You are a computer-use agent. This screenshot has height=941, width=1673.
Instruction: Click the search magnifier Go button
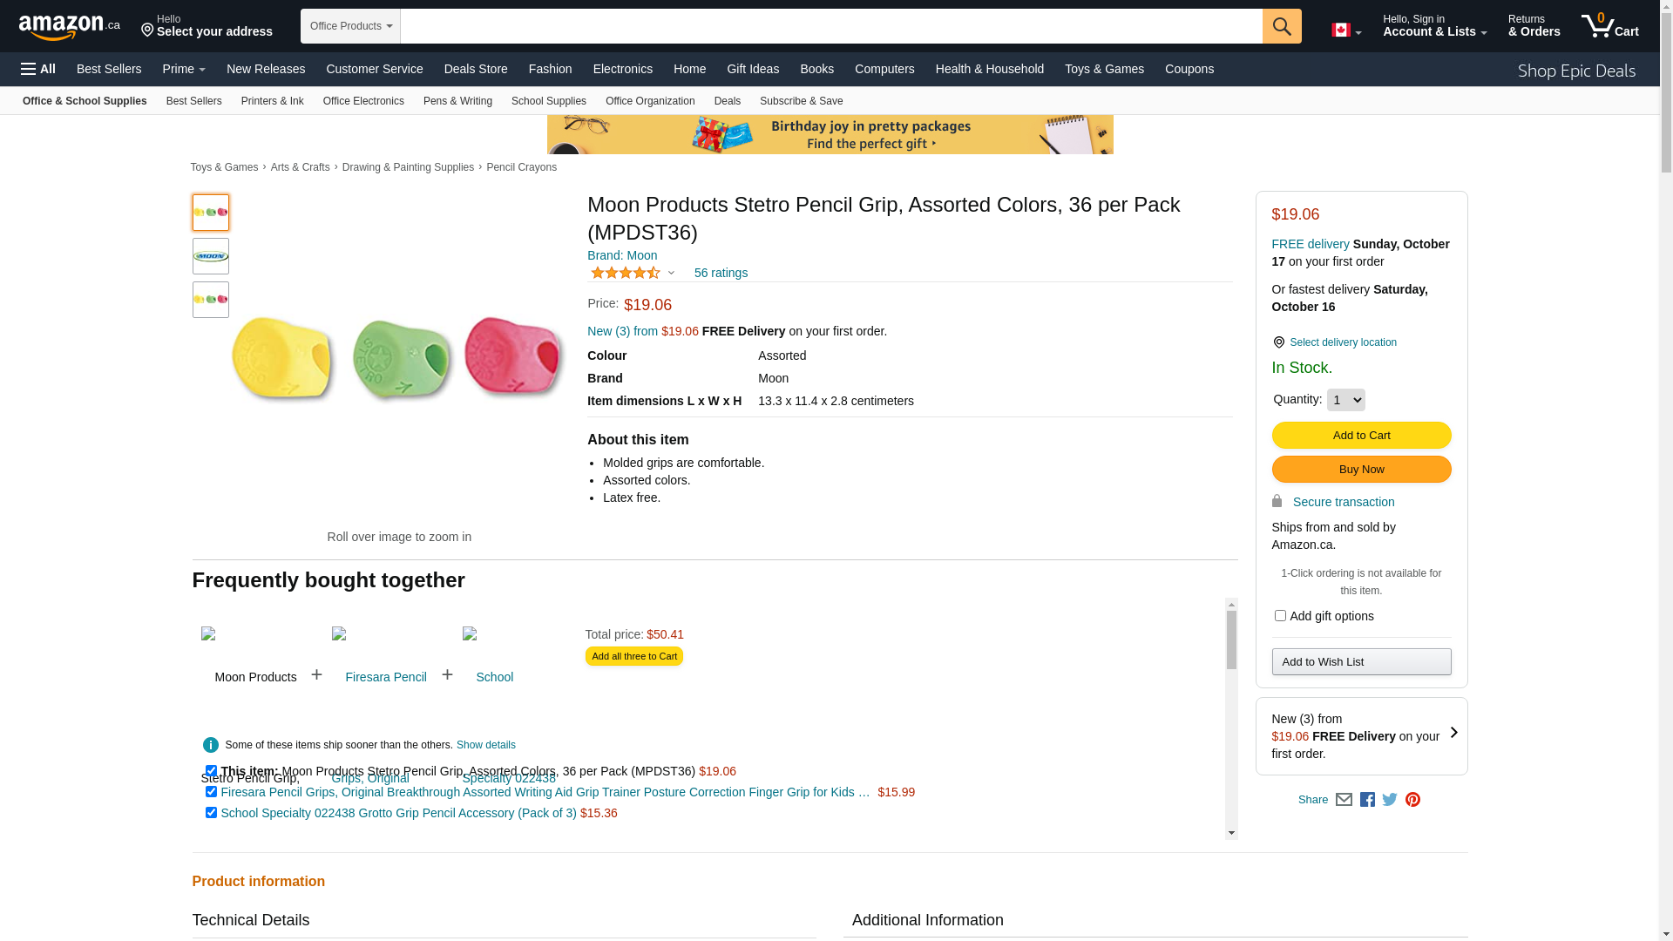pyautogui.click(x=1282, y=26)
